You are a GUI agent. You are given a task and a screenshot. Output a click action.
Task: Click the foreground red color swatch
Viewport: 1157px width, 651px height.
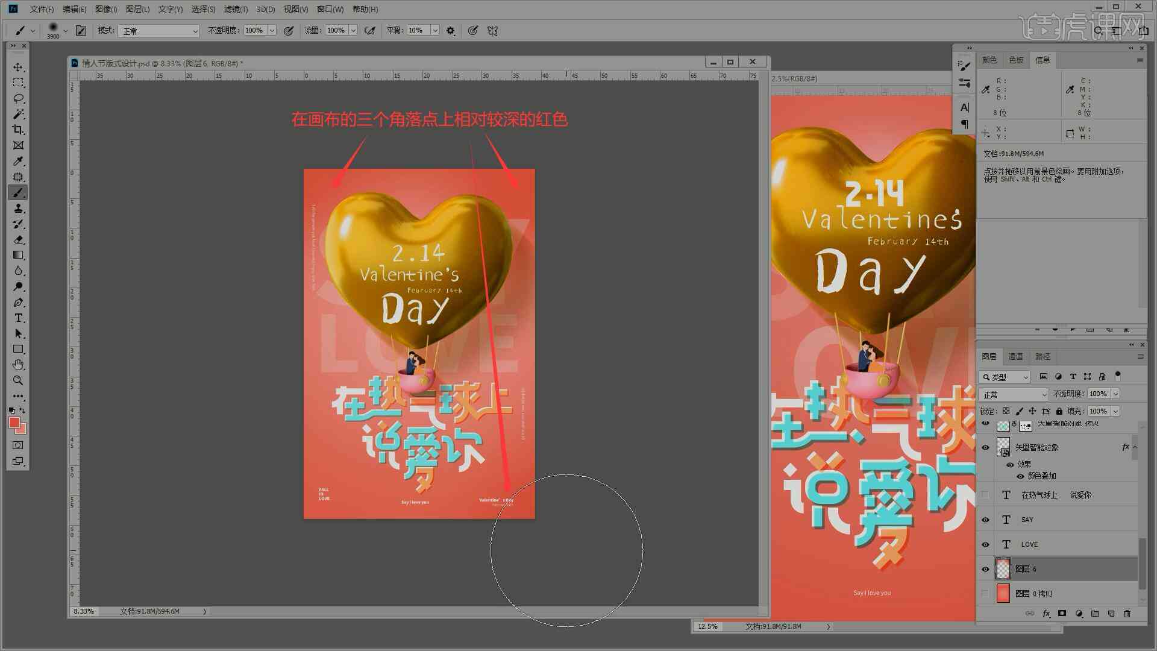point(14,422)
